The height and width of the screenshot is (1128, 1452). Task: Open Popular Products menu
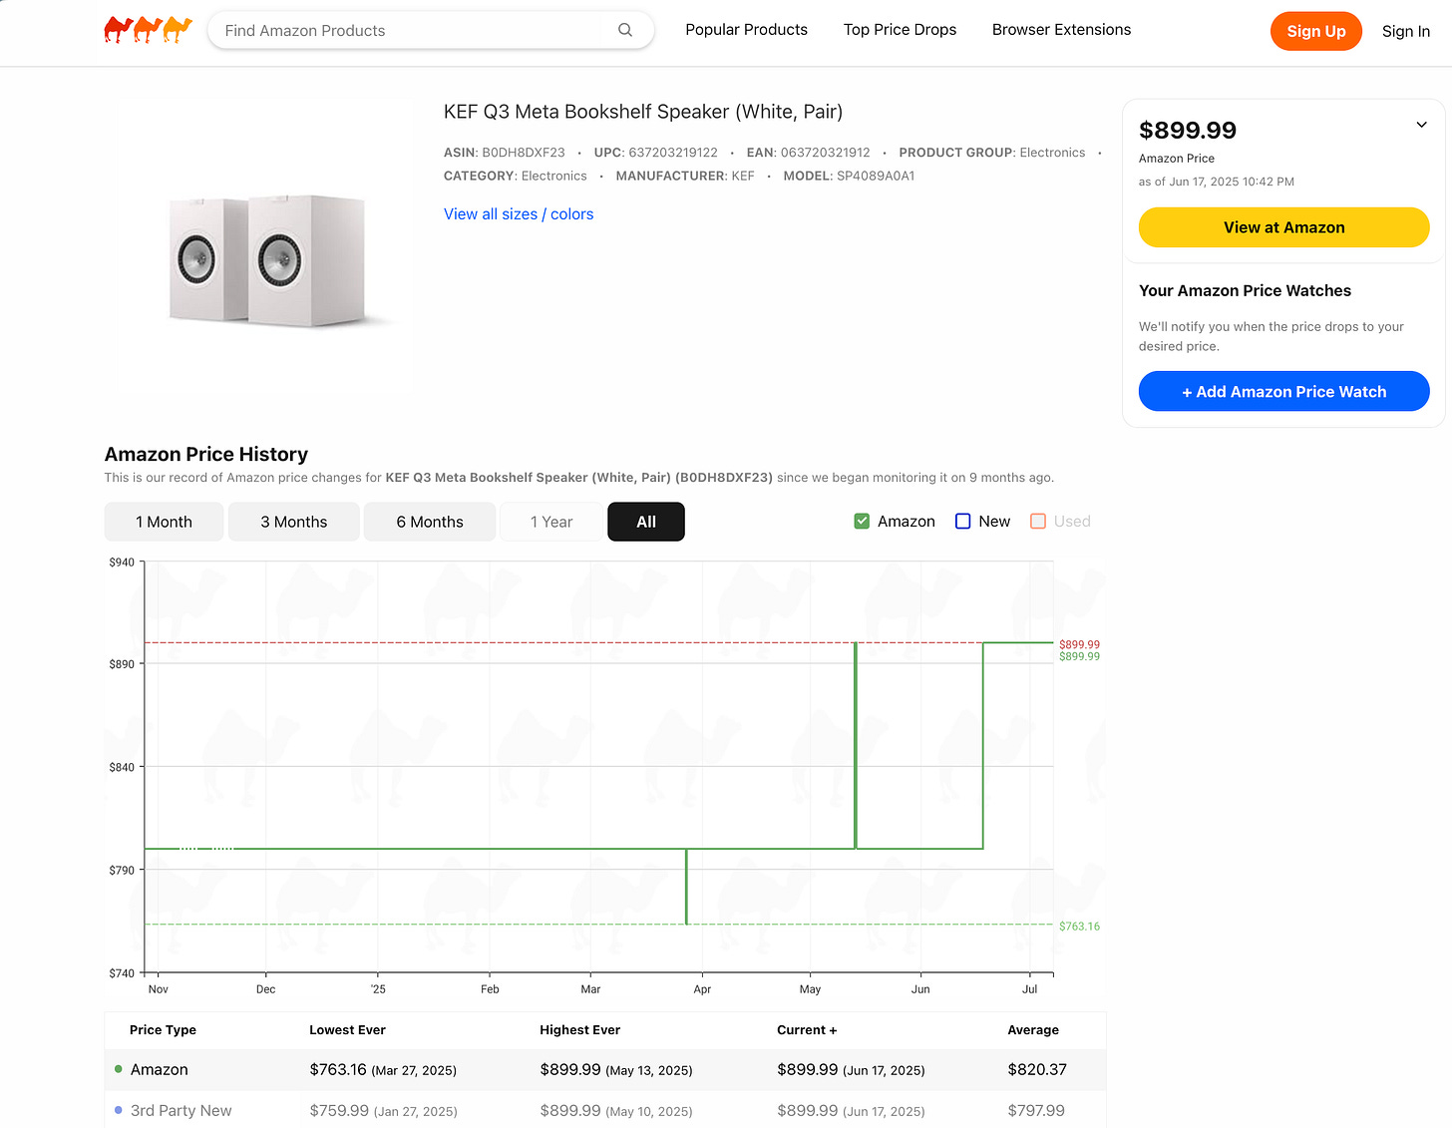[x=746, y=30]
